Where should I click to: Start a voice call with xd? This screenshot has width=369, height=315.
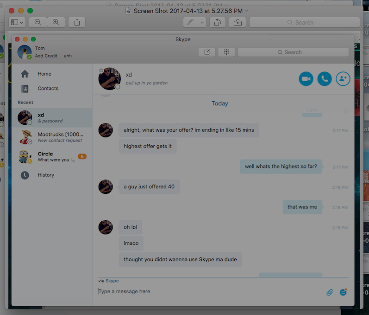coord(325,79)
